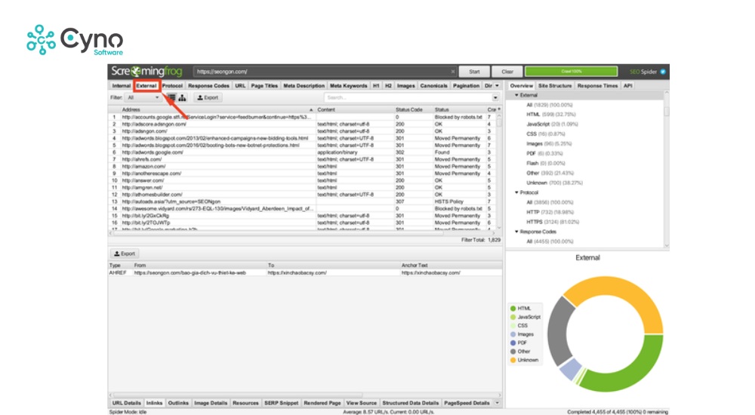This screenshot has height=415, width=755.
Task: Export the top results table
Action: (x=206, y=97)
